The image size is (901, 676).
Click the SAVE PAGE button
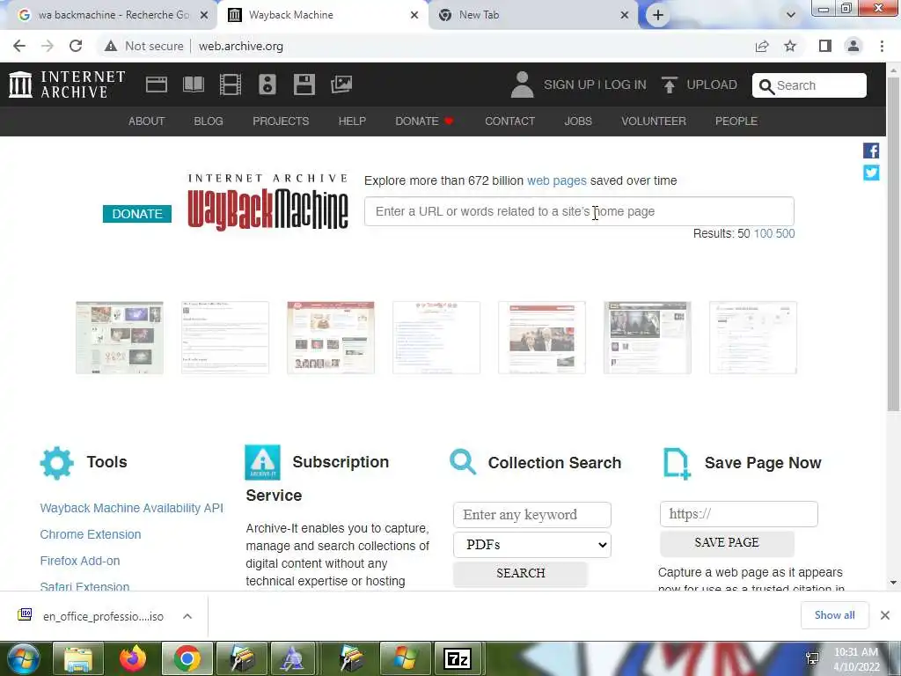[727, 542]
